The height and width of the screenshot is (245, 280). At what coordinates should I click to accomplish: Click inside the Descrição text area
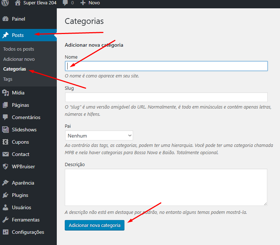click(166, 187)
